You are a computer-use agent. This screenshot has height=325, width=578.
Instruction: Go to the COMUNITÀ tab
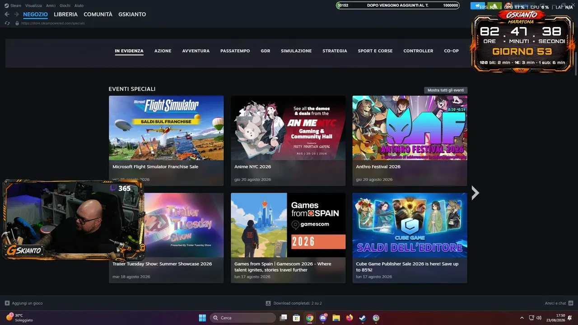[98, 14]
